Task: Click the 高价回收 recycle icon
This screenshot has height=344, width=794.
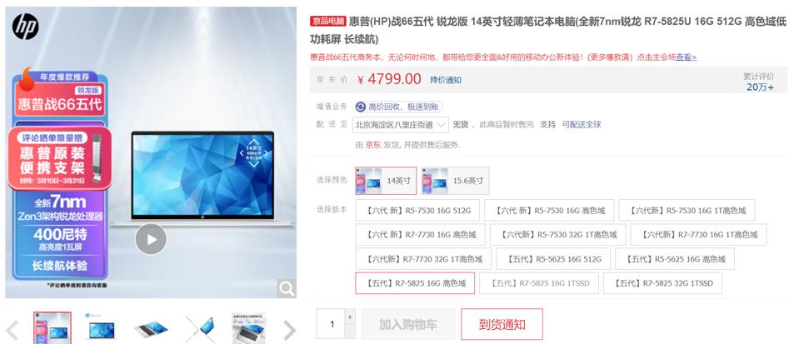Action: 361,107
